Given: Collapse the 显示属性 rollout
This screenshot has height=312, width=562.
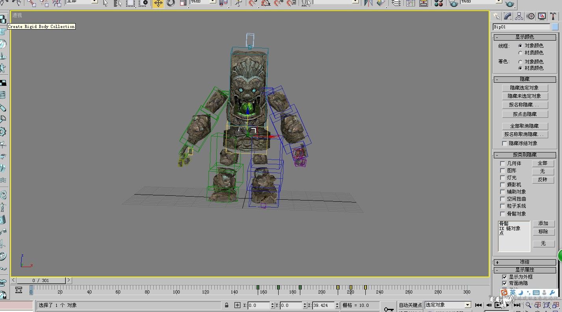Looking at the screenshot, I should (x=525, y=270).
